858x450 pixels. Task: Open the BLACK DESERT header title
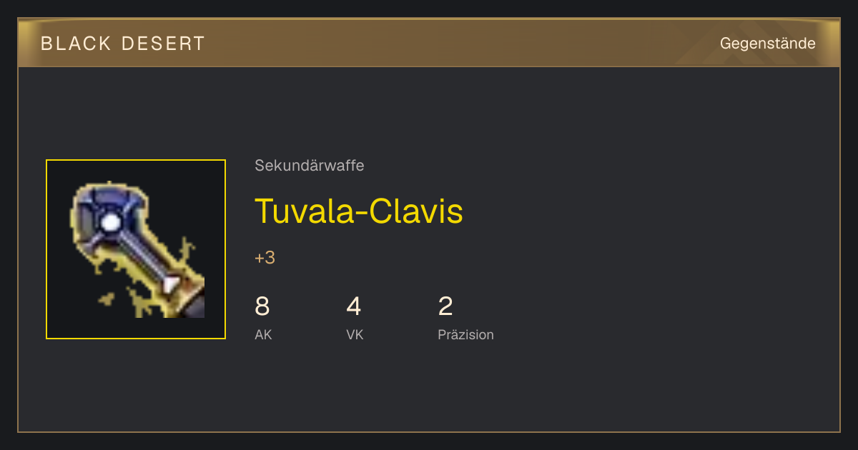123,44
